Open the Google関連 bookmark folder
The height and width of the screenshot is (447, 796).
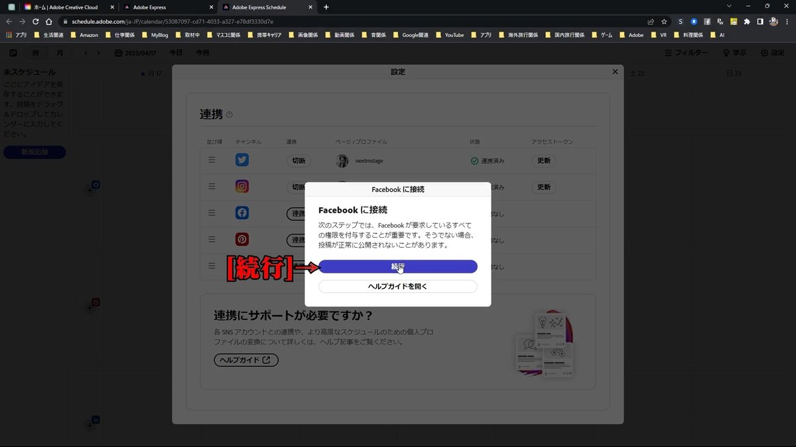click(411, 34)
